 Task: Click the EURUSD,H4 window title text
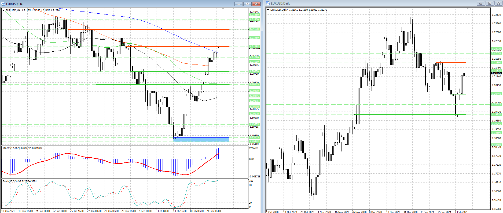(14, 4)
